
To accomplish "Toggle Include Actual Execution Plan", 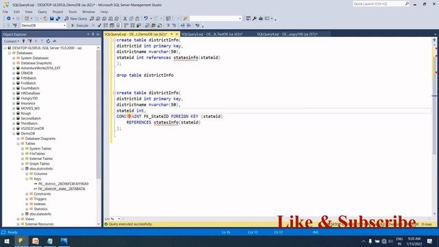I will [126, 25].
